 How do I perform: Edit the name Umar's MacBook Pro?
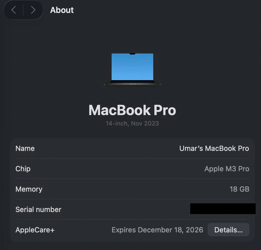[x=214, y=148]
